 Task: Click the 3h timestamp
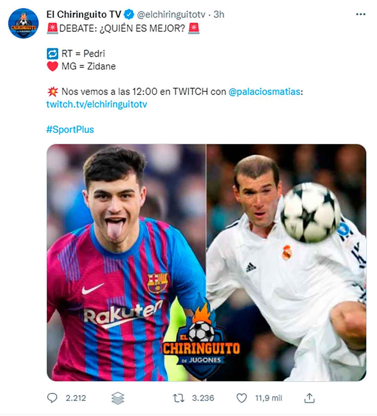(219, 15)
